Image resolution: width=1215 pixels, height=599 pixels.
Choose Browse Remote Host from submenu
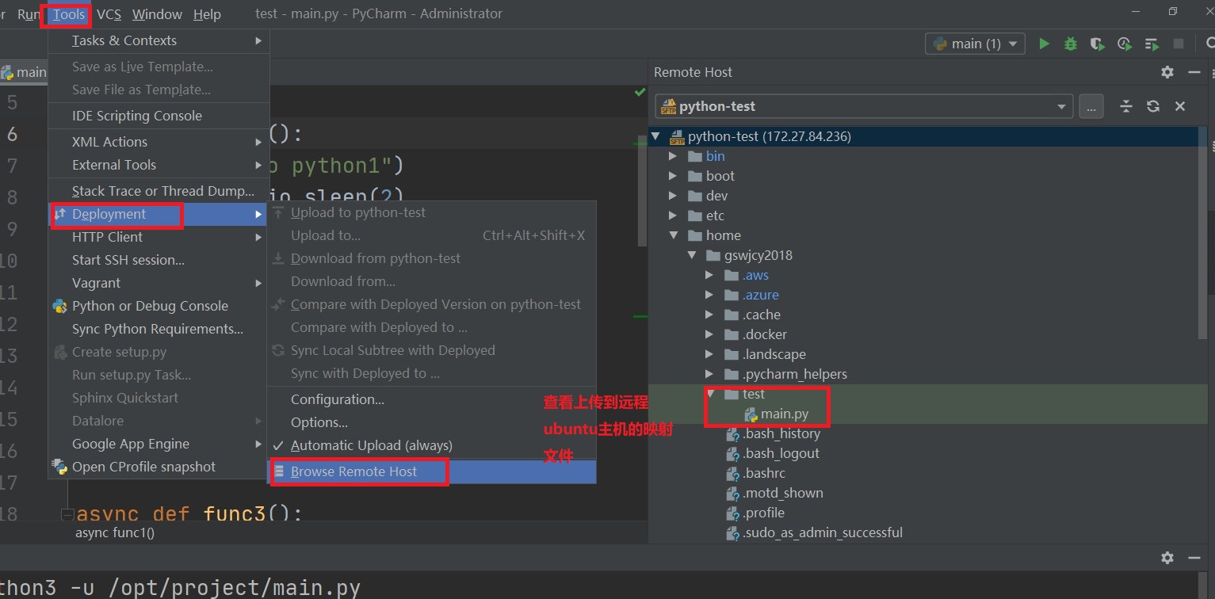point(431,471)
